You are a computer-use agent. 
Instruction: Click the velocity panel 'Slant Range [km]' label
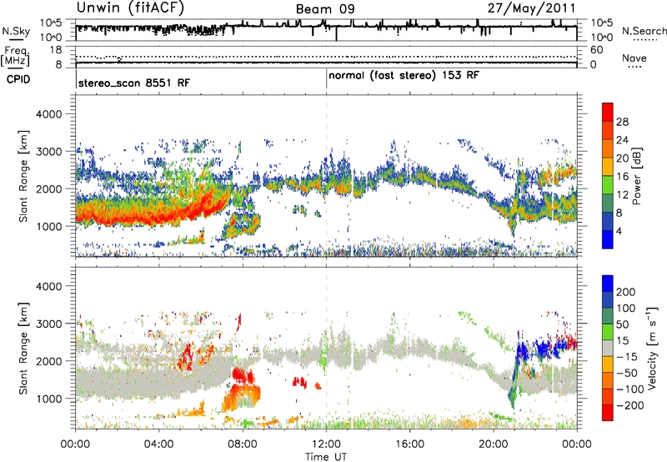point(24,349)
